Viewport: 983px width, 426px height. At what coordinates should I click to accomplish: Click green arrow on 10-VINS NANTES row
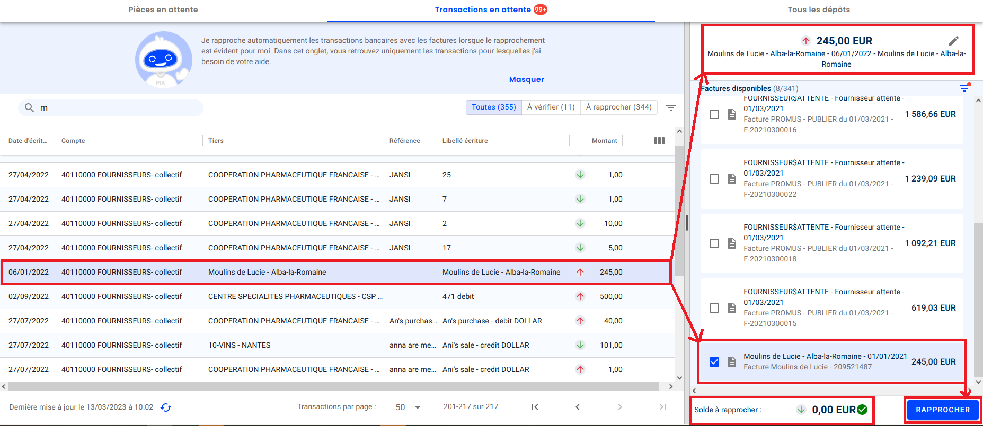[580, 345]
